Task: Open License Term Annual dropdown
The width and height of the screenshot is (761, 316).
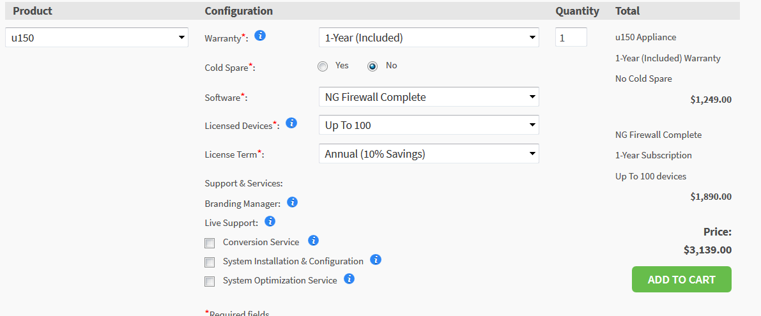Action: (429, 154)
